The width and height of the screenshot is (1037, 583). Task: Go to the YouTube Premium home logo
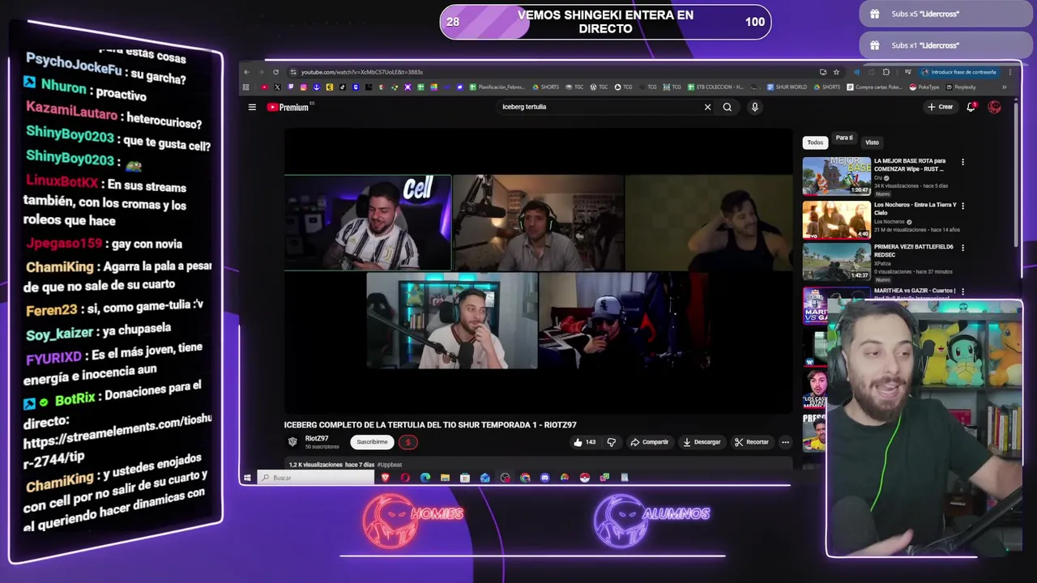[x=289, y=107]
